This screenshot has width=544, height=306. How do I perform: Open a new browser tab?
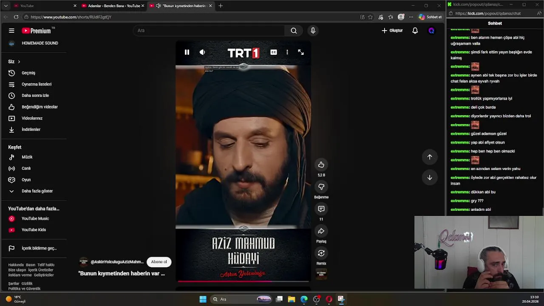tap(220, 6)
